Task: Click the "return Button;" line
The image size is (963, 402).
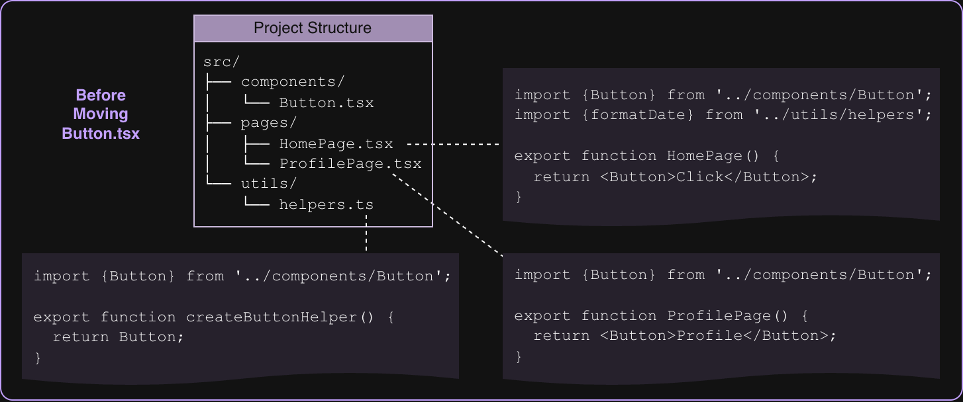Action: click(x=118, y=337)
